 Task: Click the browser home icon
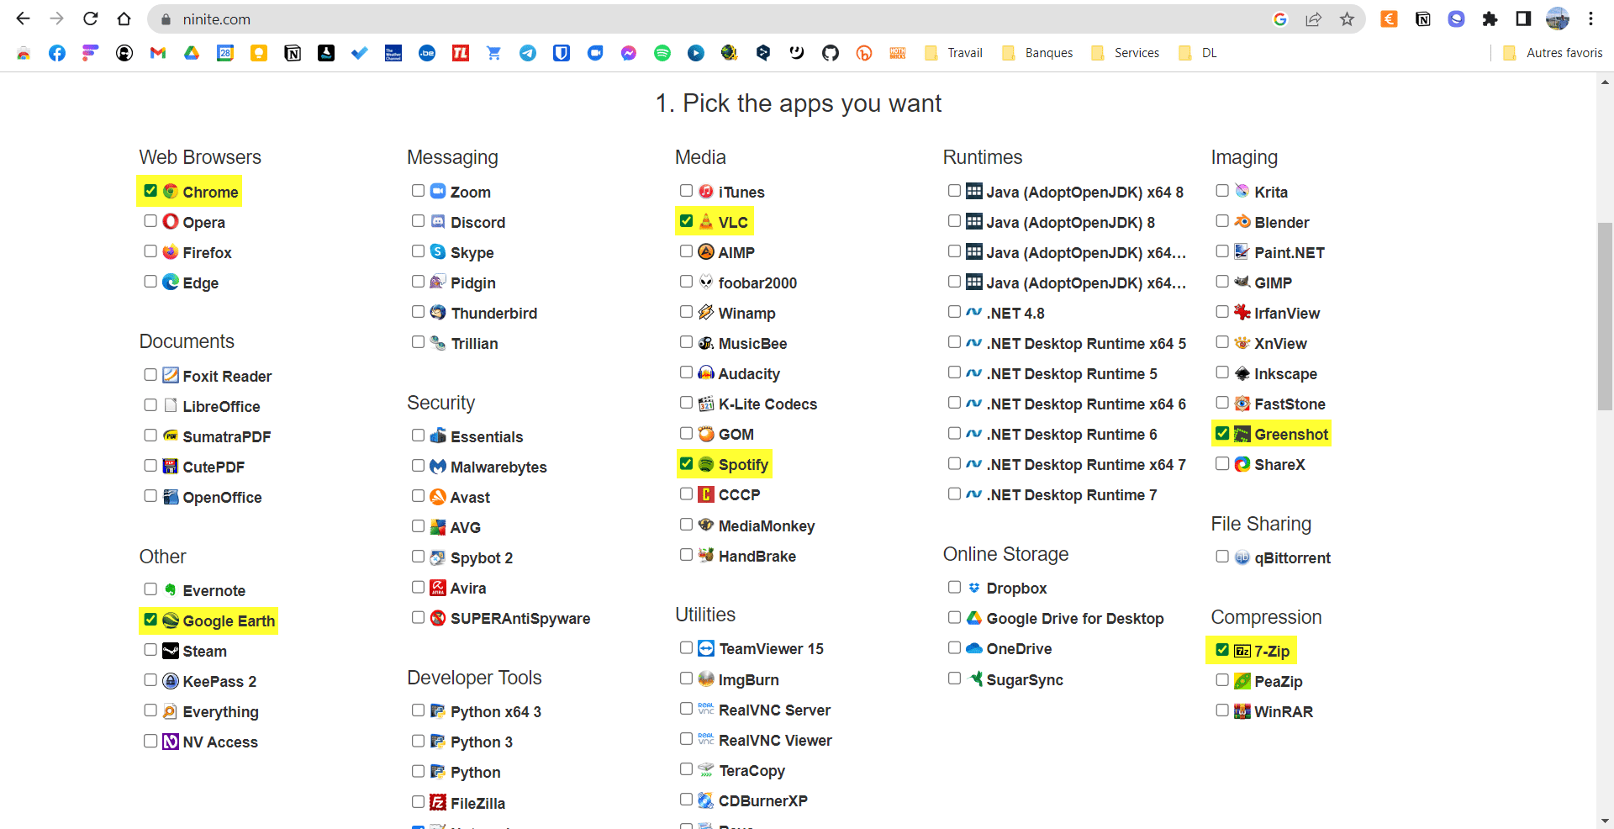[x=124, y=18]
